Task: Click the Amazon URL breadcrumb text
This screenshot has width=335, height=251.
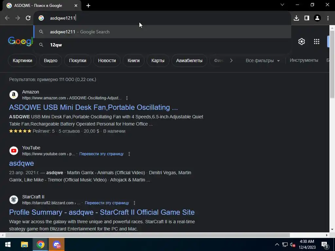Action: (72, 98)
